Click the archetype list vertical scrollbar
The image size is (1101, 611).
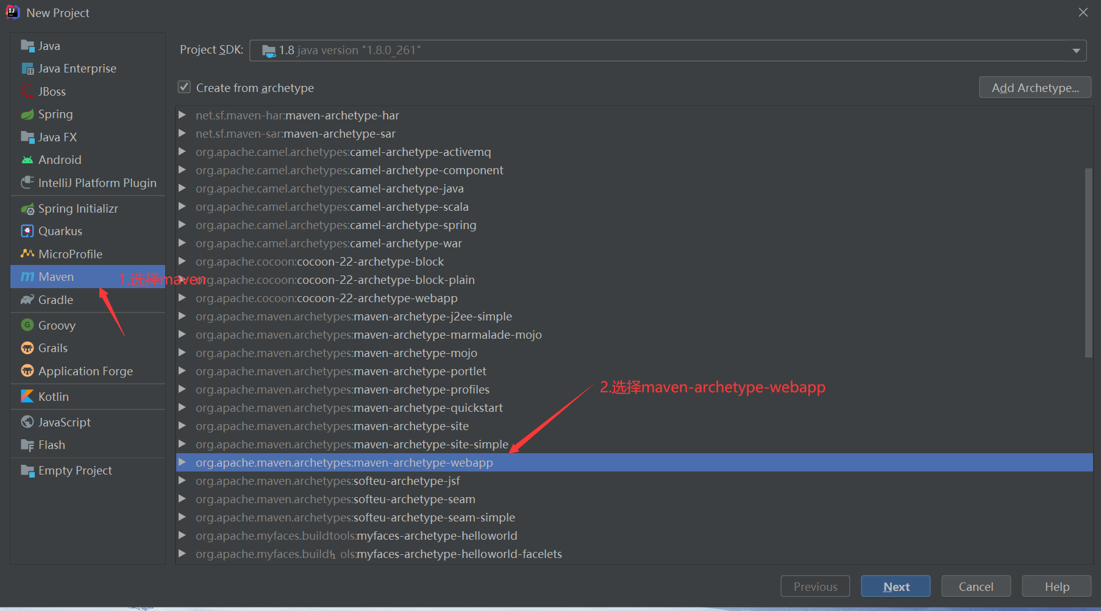(1088, 263)
